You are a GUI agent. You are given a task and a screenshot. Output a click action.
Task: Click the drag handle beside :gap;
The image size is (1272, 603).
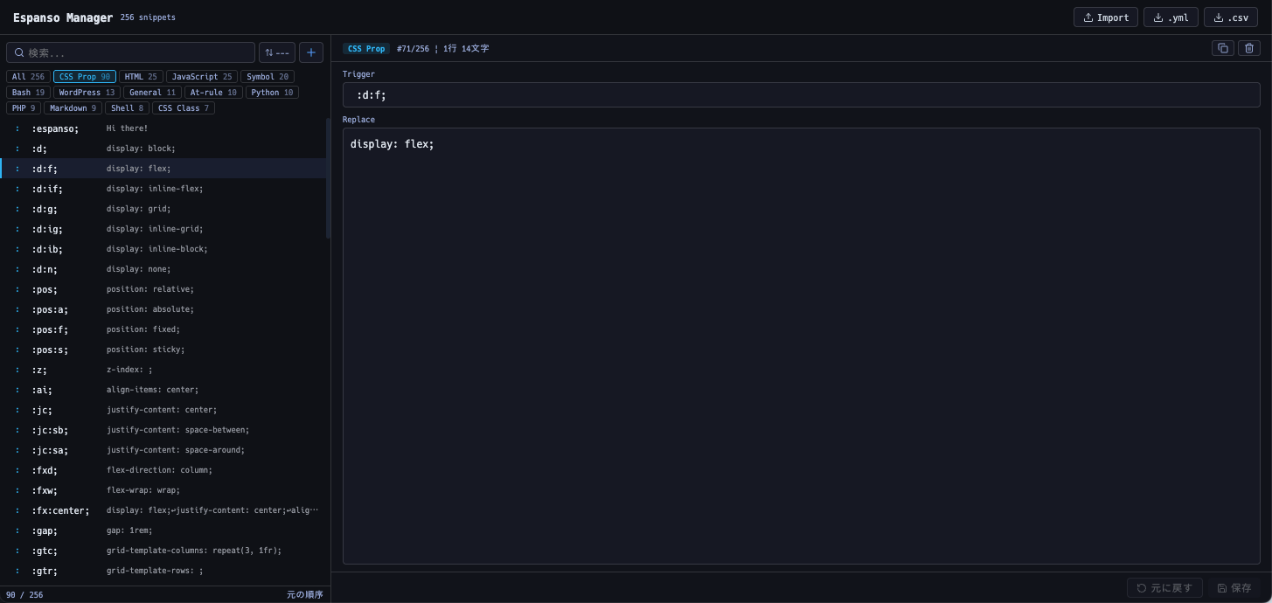pyautogui.click(x=17, y=530)
